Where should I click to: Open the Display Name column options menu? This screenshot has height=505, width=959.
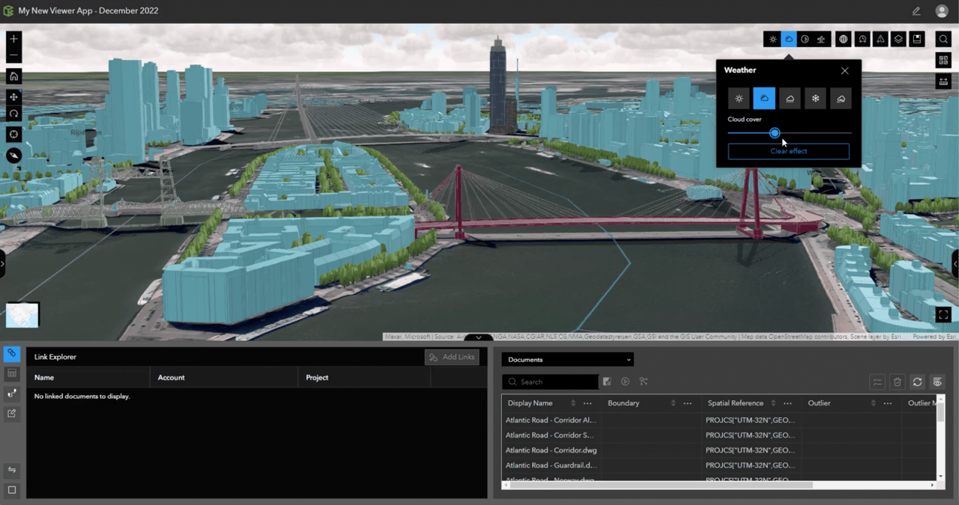point(587,403)
